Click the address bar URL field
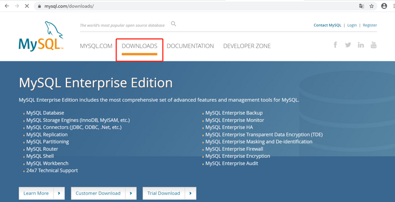The image size is (395, 202). pyautogui.click(x=196, y=6)
